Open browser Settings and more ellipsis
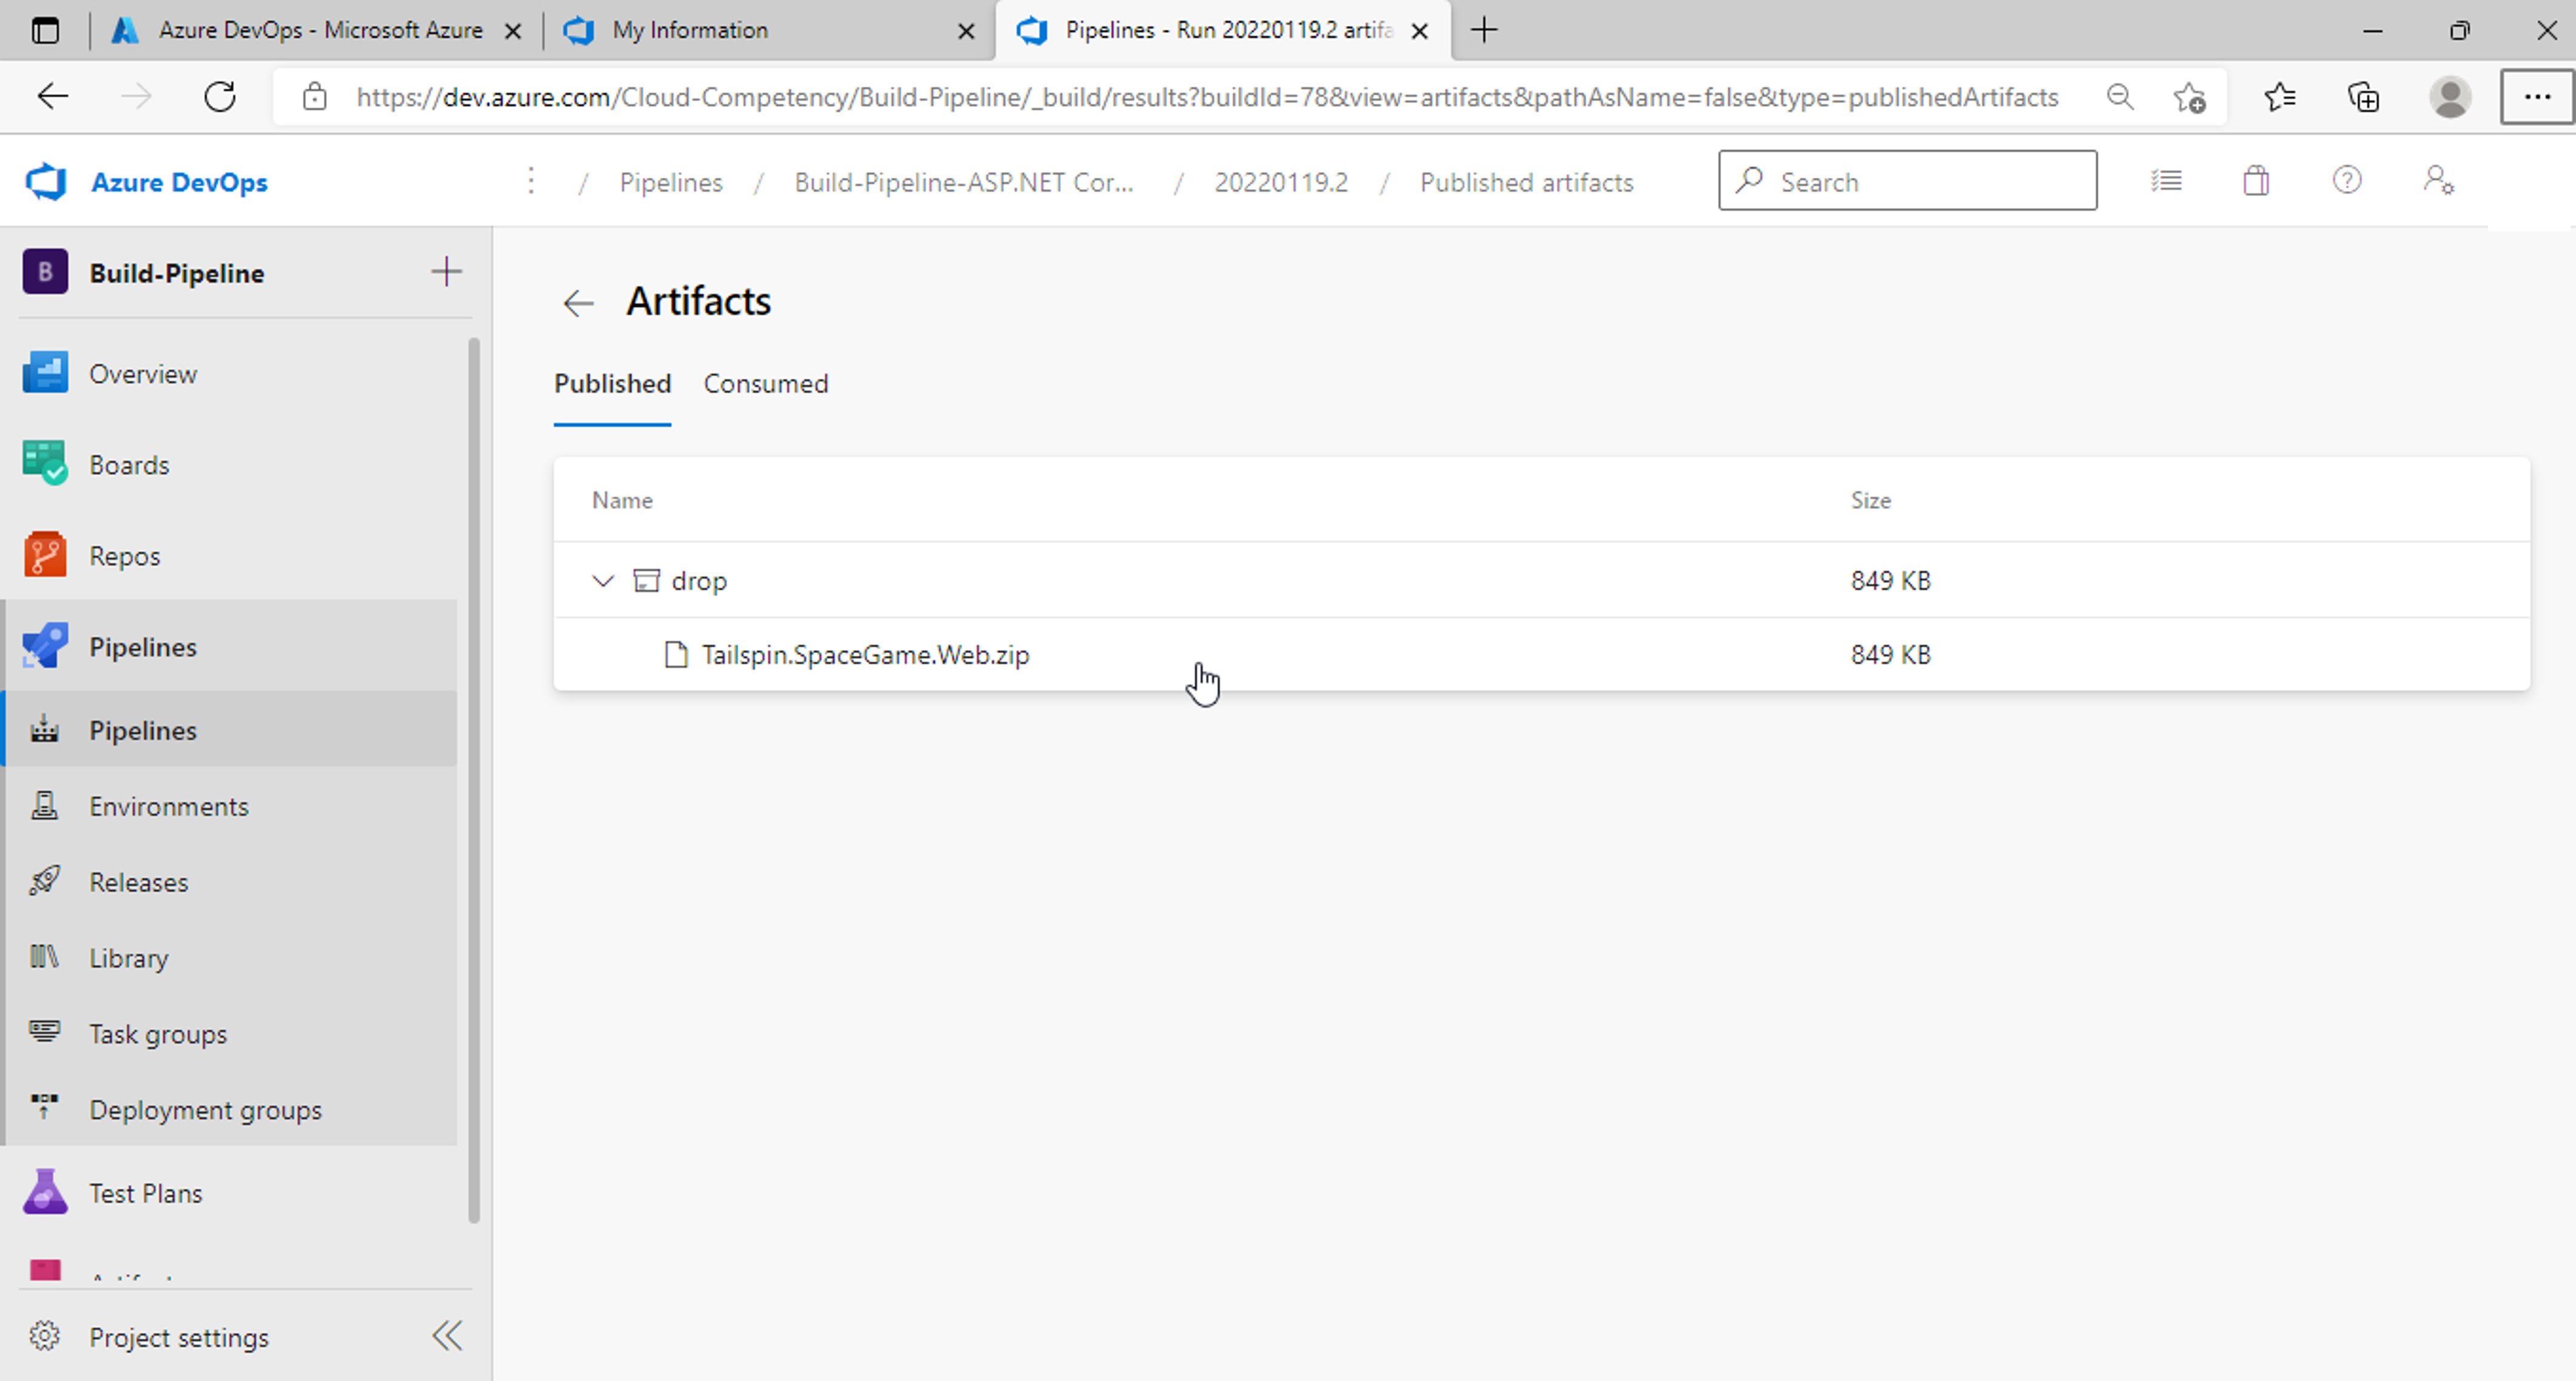The height and width of the screenshot is (1381, 2576). tap(2537, 97)
